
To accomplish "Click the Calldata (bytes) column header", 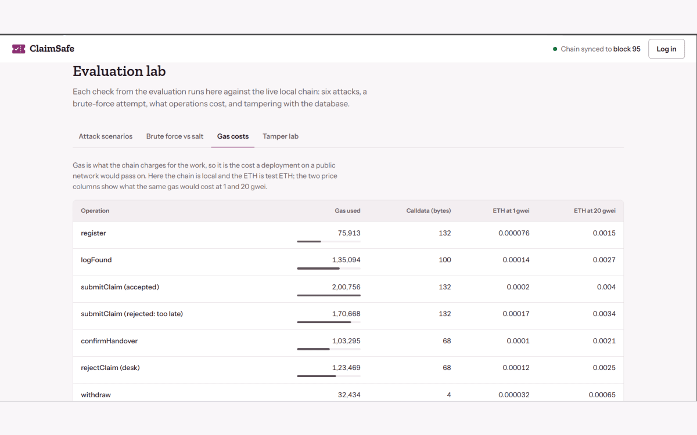I will click(429, 211).
